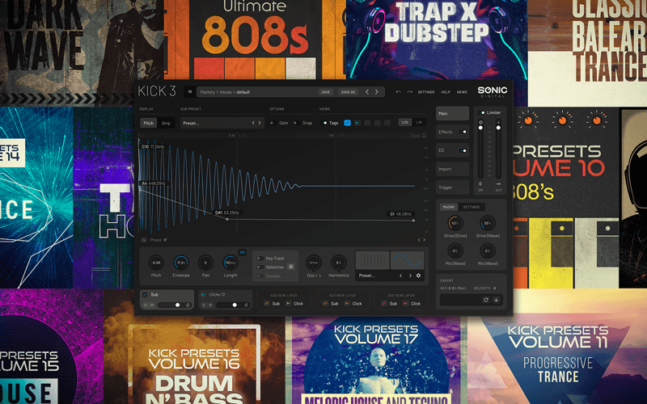Viewport: 647px width, 404px height.
Task: Click the phase icon left of Phase label
Action: pyautogui.click(x=144, y=240)
